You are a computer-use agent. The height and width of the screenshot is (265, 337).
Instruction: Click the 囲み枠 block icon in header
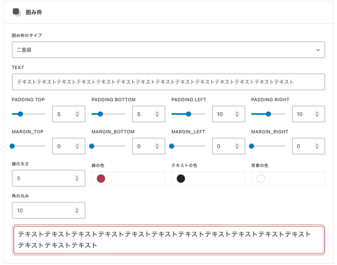pyautogui.click(x=17, y=12)
